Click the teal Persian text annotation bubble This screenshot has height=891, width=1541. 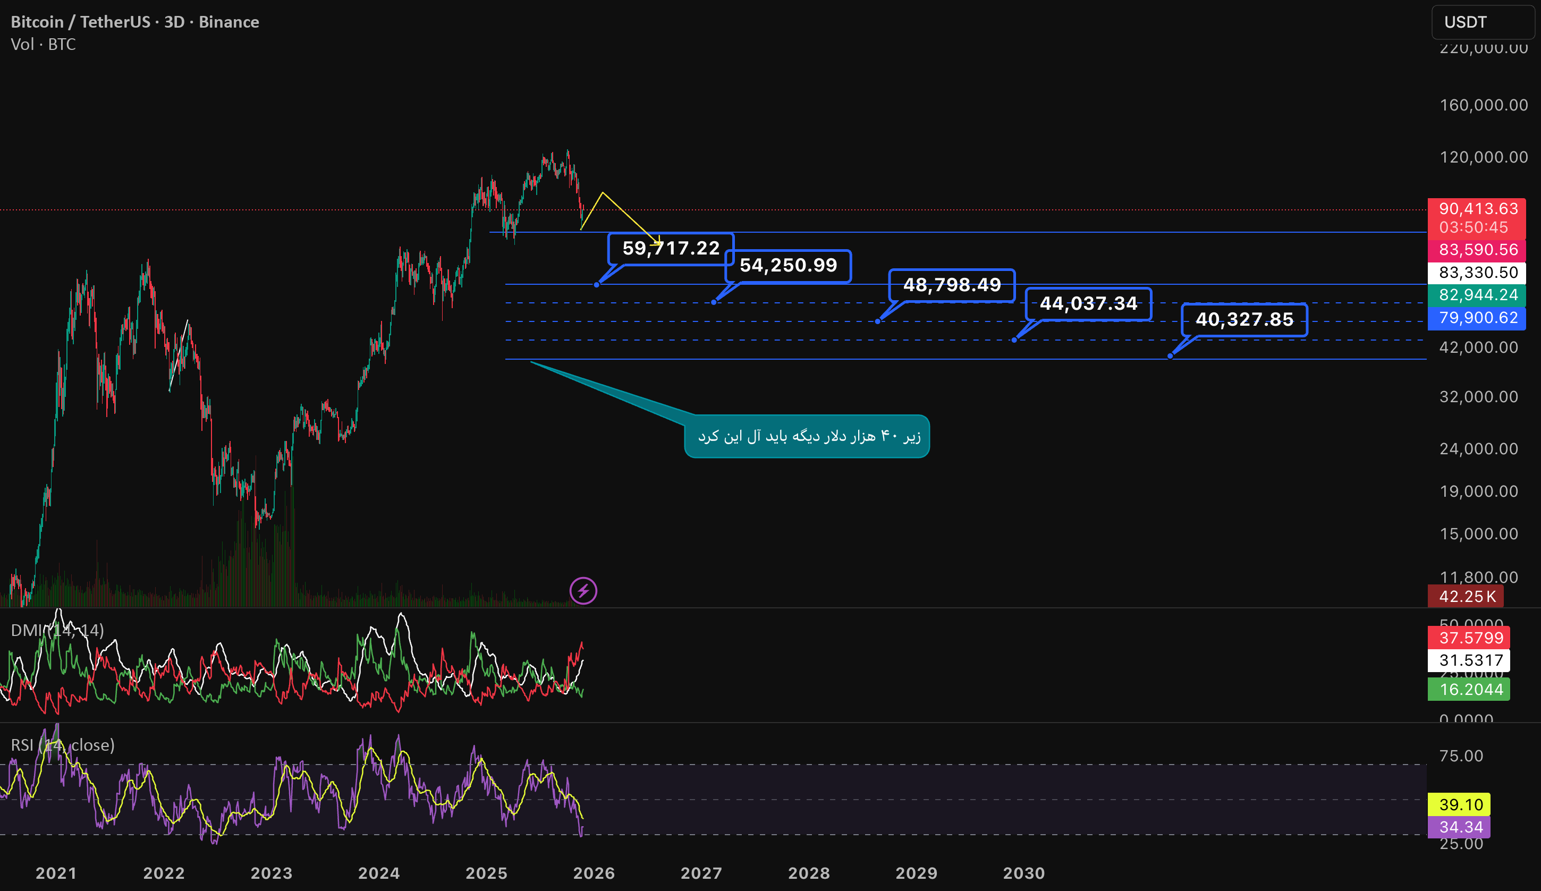[x=807, y=436]
